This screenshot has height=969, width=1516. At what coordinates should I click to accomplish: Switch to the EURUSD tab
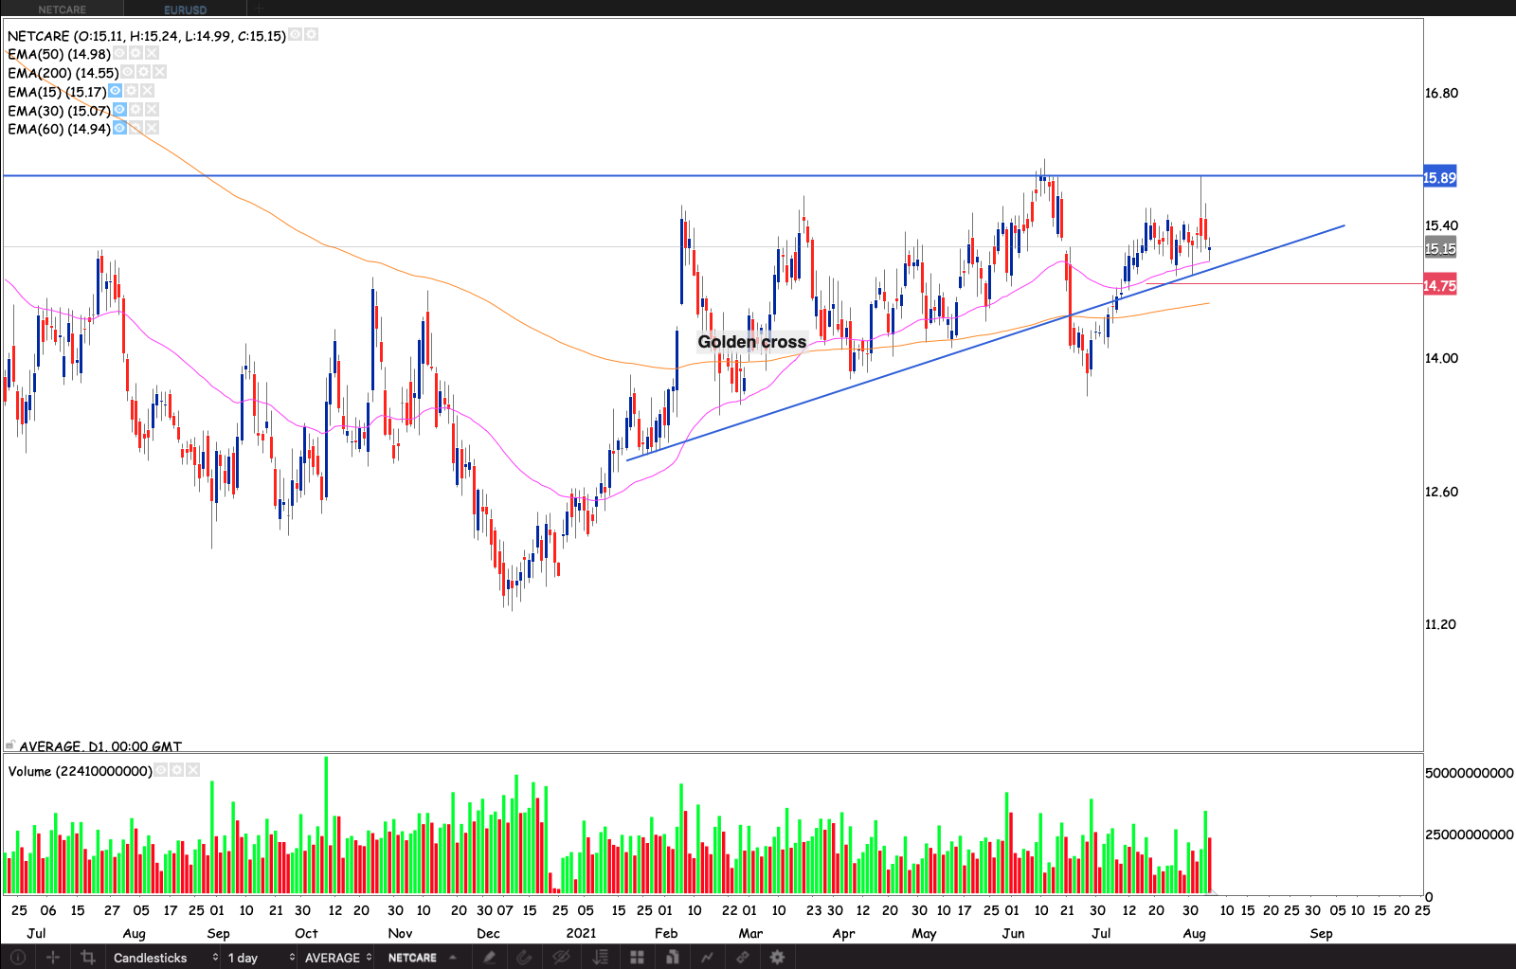185,9
